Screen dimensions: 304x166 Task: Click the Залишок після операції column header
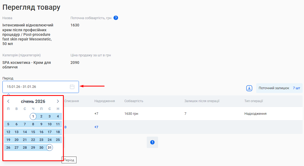202,101
